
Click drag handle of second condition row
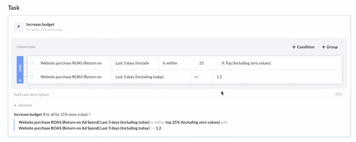point(32,77)
